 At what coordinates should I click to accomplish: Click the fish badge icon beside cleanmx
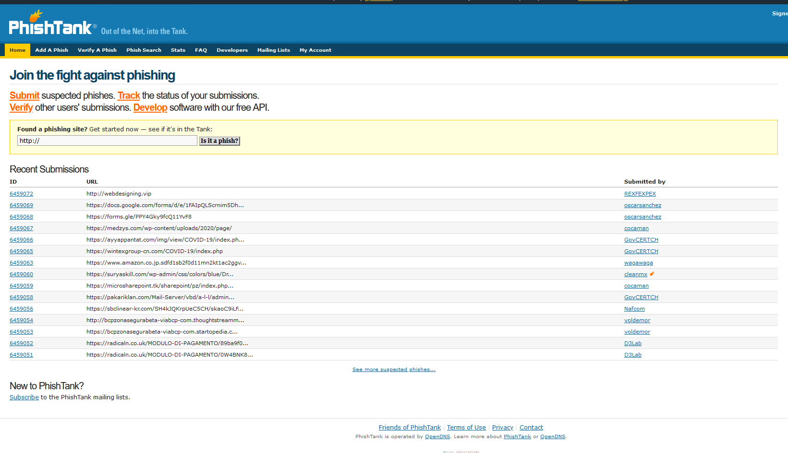652,274
